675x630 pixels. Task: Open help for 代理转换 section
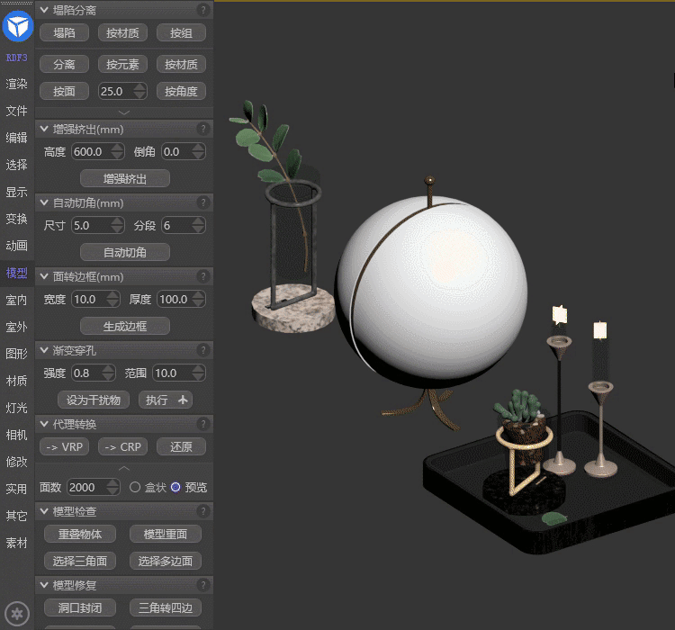coord(202,424)
